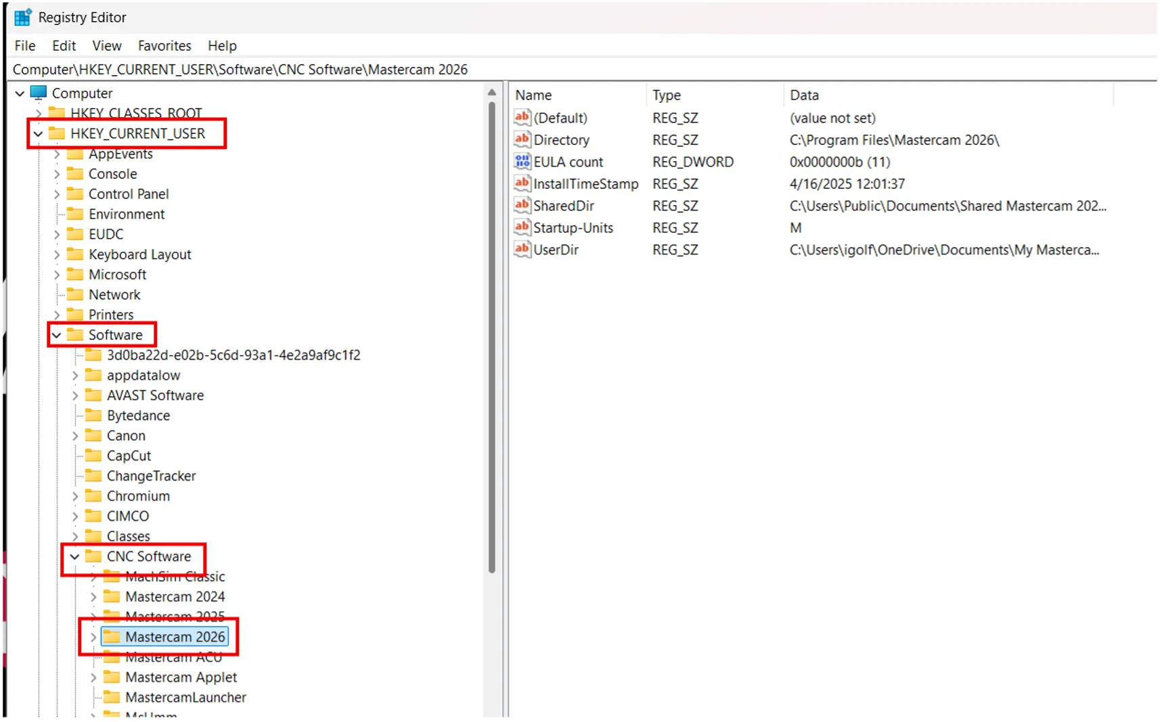Click the Microsoft folder icon
Image resolution: width=1160 pixels, height=722 pixels.
[x=75, y=275]
